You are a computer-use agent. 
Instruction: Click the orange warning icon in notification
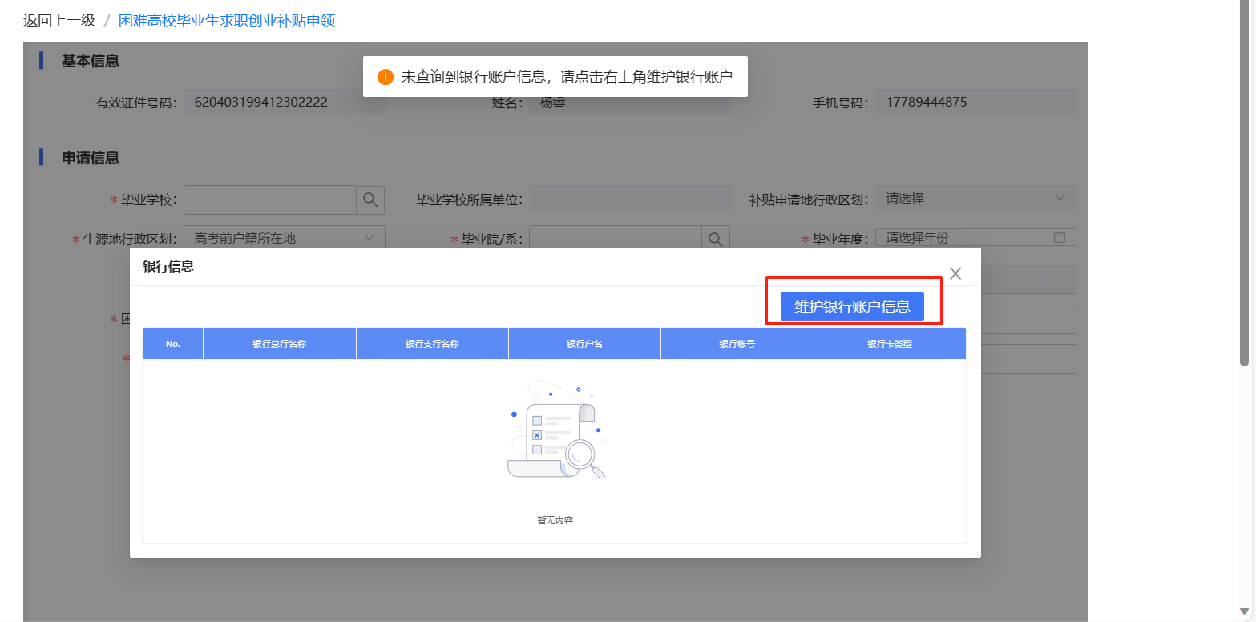(x=386, y=77)
